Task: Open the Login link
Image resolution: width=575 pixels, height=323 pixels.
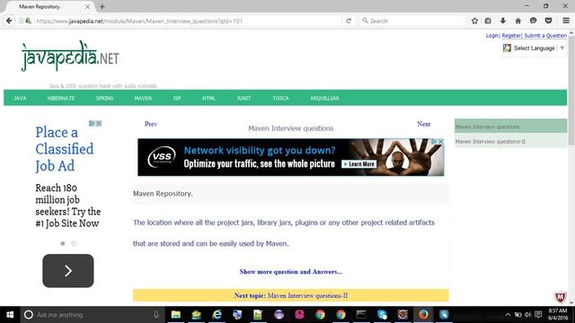Action: 492,36
